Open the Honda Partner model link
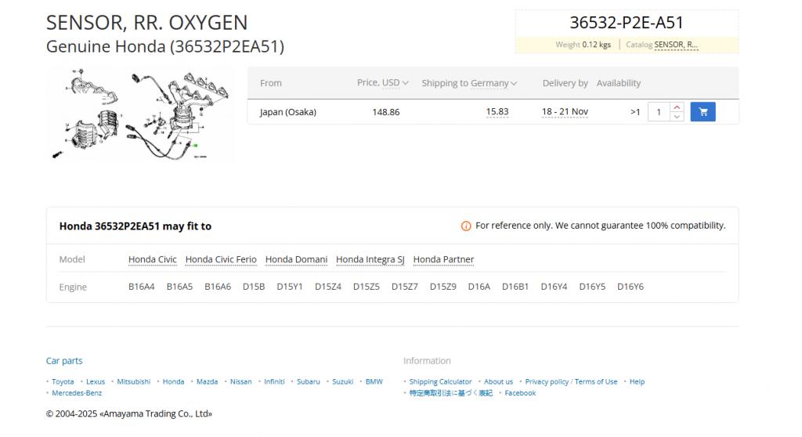The height and width of the screenshot is (437, 802). click(x=443, y=260)
